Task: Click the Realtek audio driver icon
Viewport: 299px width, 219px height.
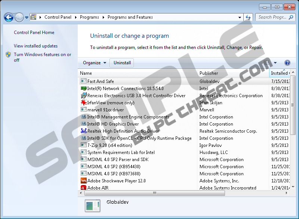Action: click(84, 131)
